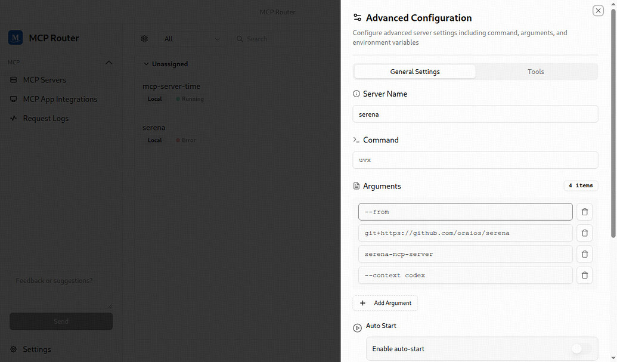Screen dimensions: 617x362
Task: Edit the --context codex argument field
Action: (466, 276)
